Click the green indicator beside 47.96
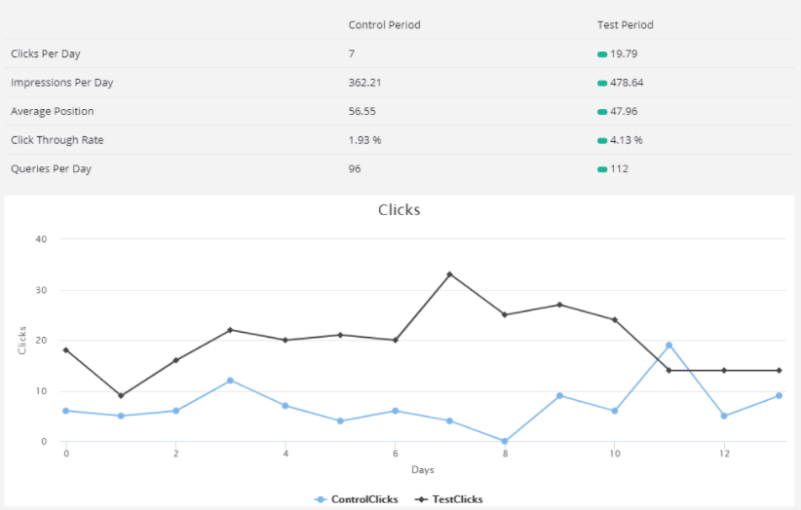The width and height of the screenshot is (801, 510). point(602,112)
